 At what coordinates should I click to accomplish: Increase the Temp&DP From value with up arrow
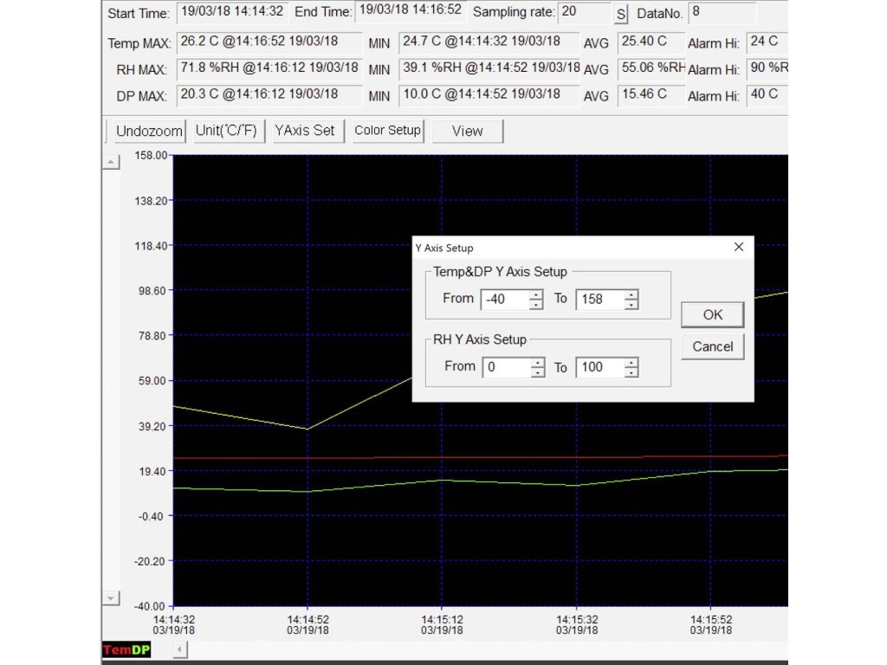(x=536, y=294)
